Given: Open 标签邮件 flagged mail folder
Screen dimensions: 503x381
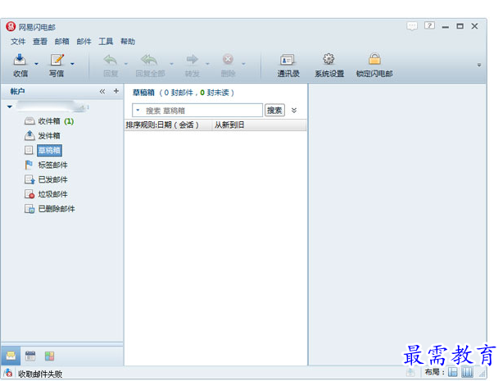Looking at the screenshot, I should 46,165.
